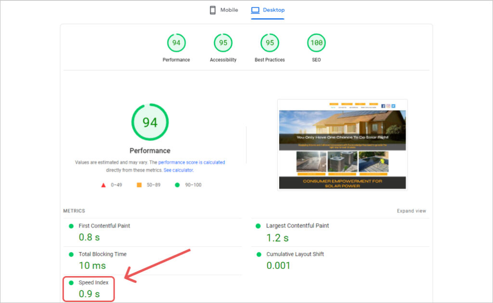493x303 pixels.
Task: Click the SEO gauge displaying 100
Action: [x=316, y=42]
